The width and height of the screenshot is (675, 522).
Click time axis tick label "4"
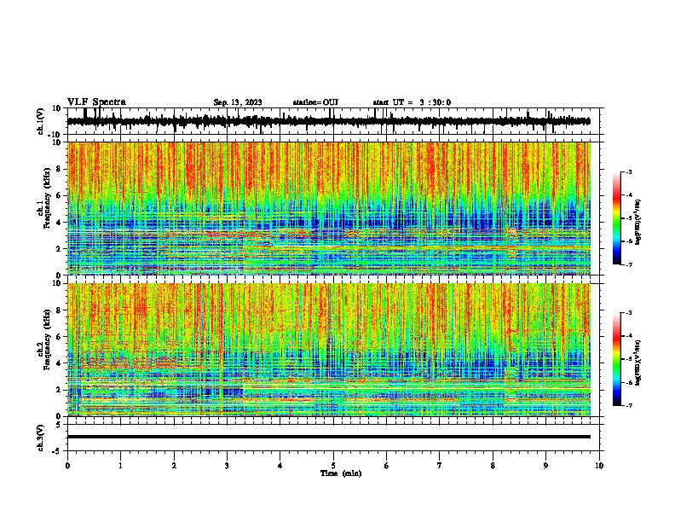tap(280, 466)
